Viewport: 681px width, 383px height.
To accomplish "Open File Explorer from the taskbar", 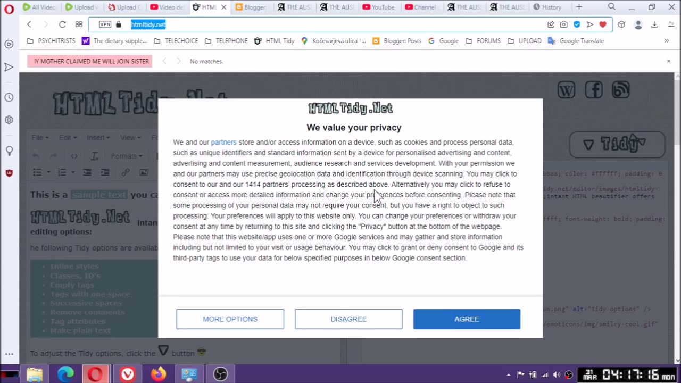I will [35, 374].
